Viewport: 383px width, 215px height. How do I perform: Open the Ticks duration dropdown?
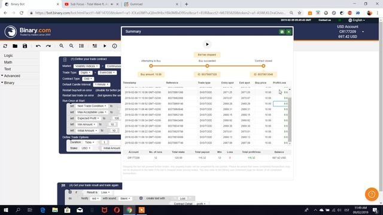pos(89,142)
